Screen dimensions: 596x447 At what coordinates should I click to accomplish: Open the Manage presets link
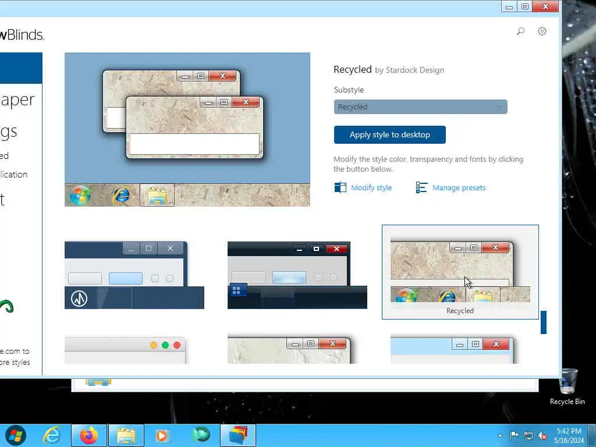(x=459, y=188)
